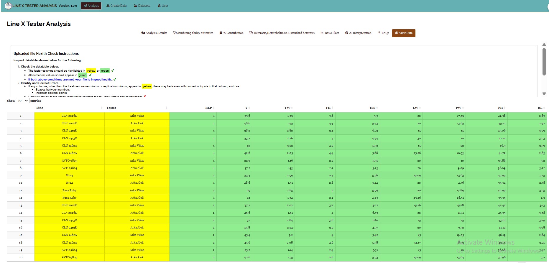This screenshot has width=549, height=263.
Task: Click the green sample beside 'yellow or'
Action: pos(105,71)
